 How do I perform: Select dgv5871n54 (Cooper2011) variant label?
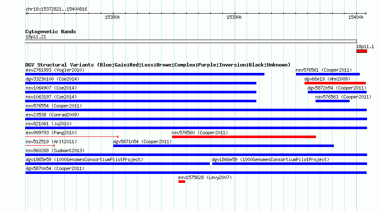coord(142,142)
